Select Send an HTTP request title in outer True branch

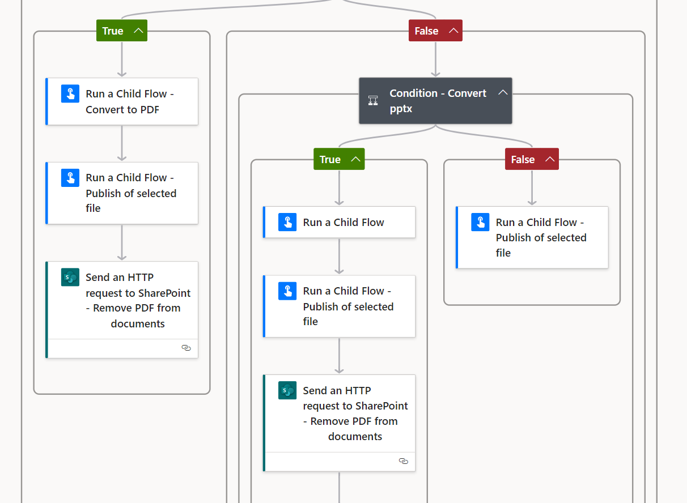(138, 300)
